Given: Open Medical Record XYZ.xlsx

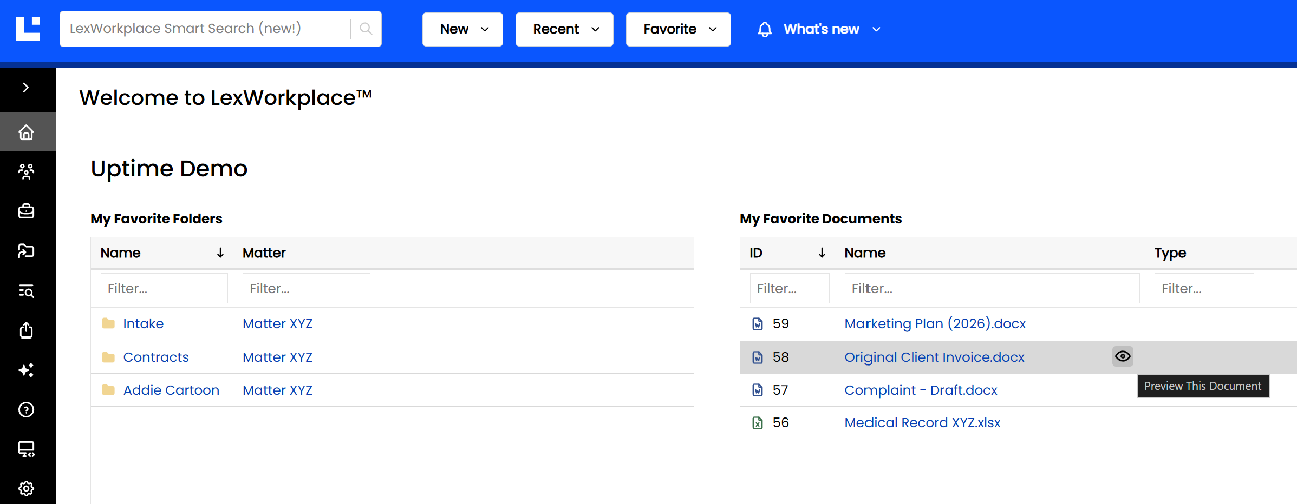Looking at the screenshot, I should pyautogui.click(x=922, y=422).
